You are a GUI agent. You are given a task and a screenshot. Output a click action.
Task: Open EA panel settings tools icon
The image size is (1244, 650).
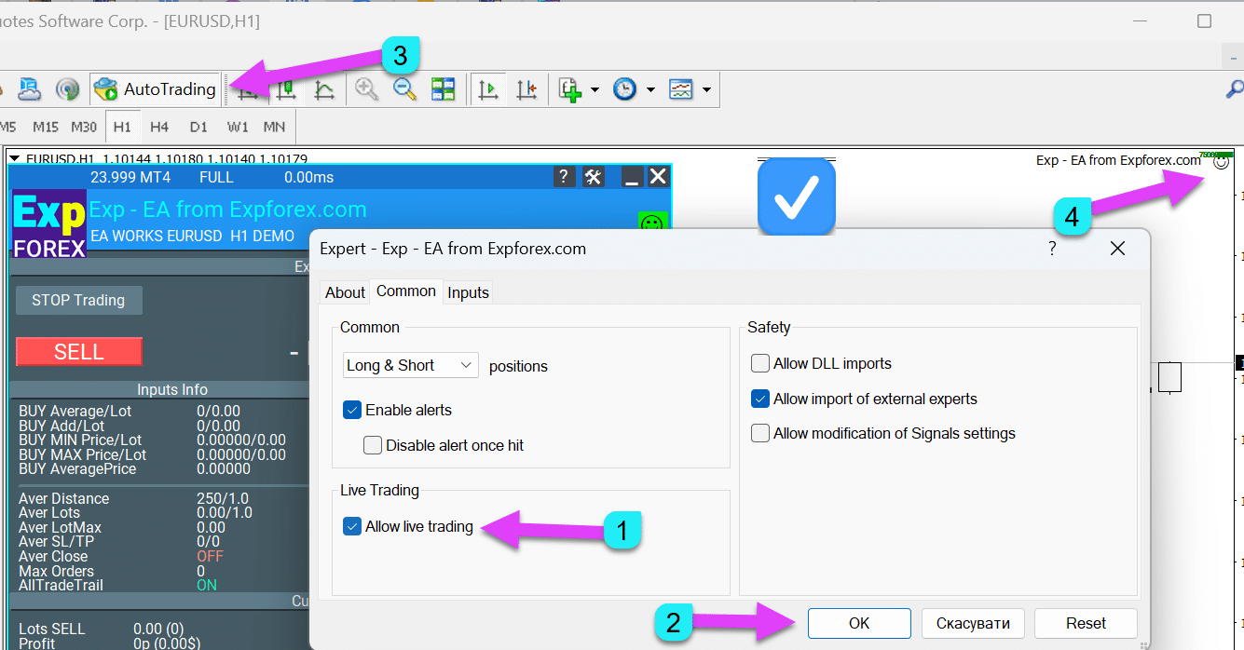click(x=593, y=177)
